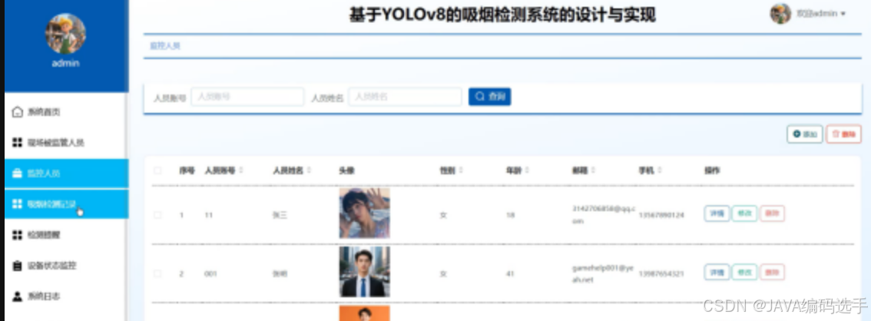
Task: Tick the checkbox for row with account 001
Action: (x=157, y=274)
